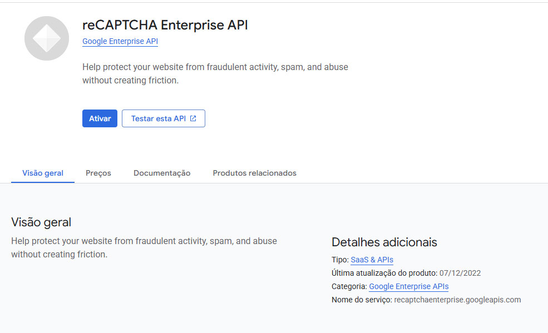Click the description text below the Visão geral heading
The width and height of the screenshot is (548, 333).
(144, 247)
